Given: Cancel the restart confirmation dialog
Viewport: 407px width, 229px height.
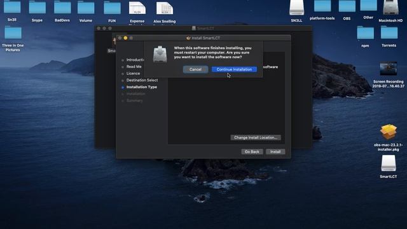Looking at the screenshot, I should click(x=195, y=69).
